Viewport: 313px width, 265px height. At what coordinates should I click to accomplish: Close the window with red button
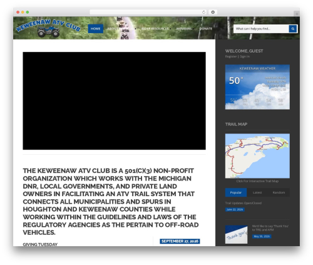click(18, 12)
